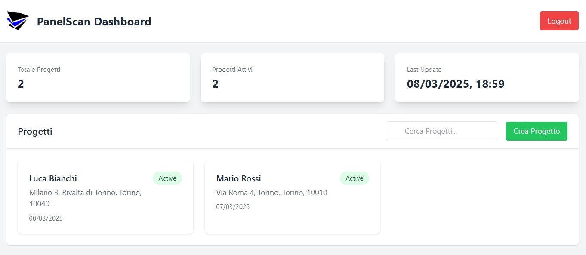Click the Logout button
Viewport: 586px width, 255px height.
point(559,20)
